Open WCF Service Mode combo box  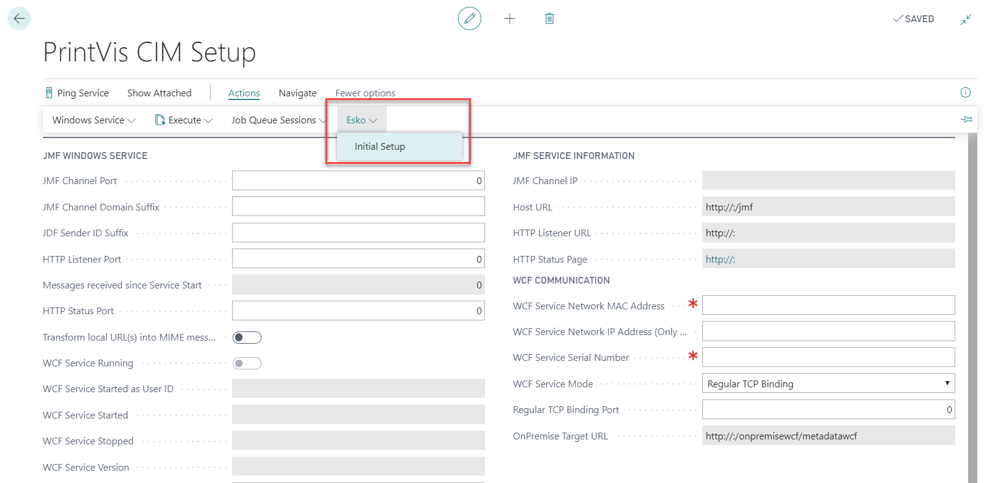tap(828, 384)
